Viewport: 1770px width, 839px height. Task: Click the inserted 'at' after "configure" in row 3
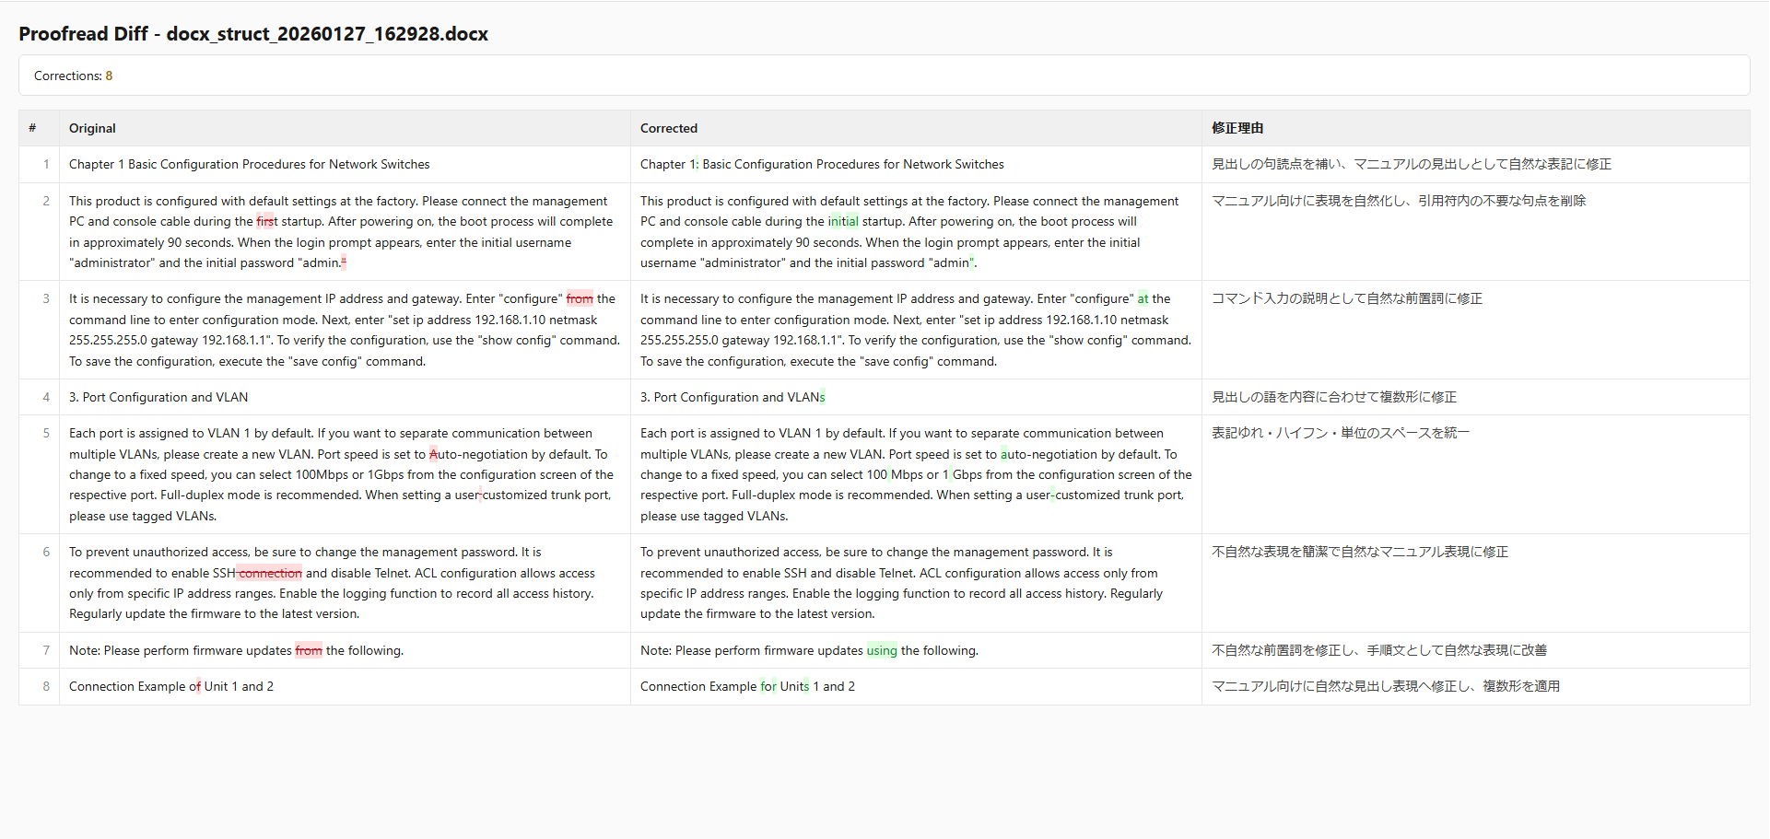tap(1143, 299)
